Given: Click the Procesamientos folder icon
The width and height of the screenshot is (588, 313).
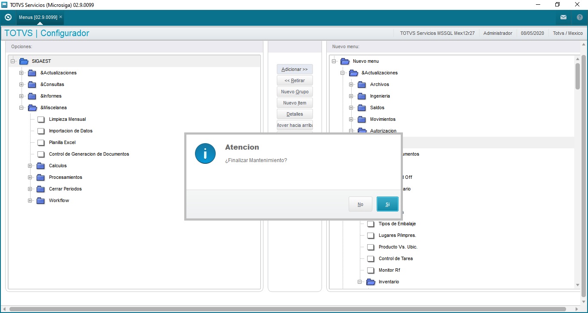Looking at the screenshot, I should tap(40, 177).
